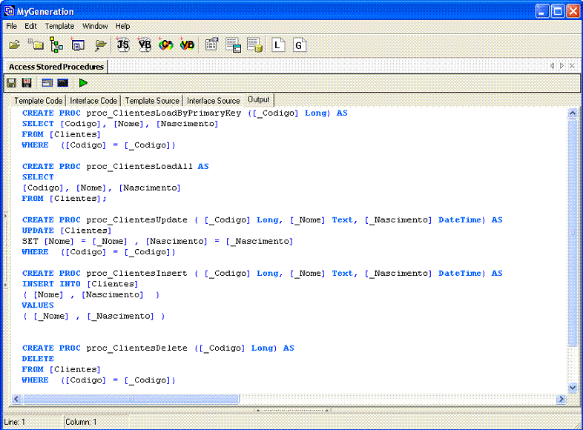Switch to the Template Code tab

tap(38, 101)
